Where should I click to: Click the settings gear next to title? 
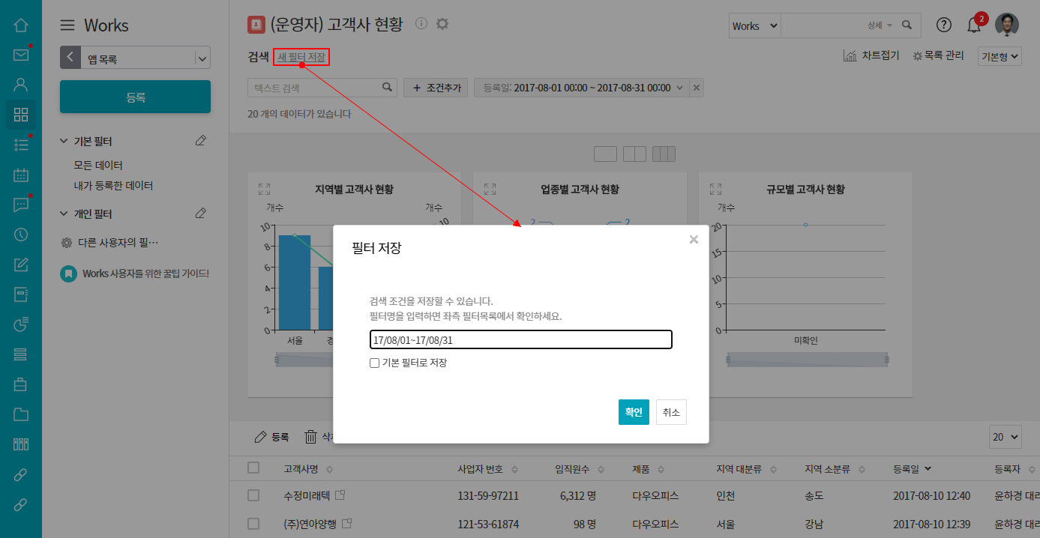[442, 24]
